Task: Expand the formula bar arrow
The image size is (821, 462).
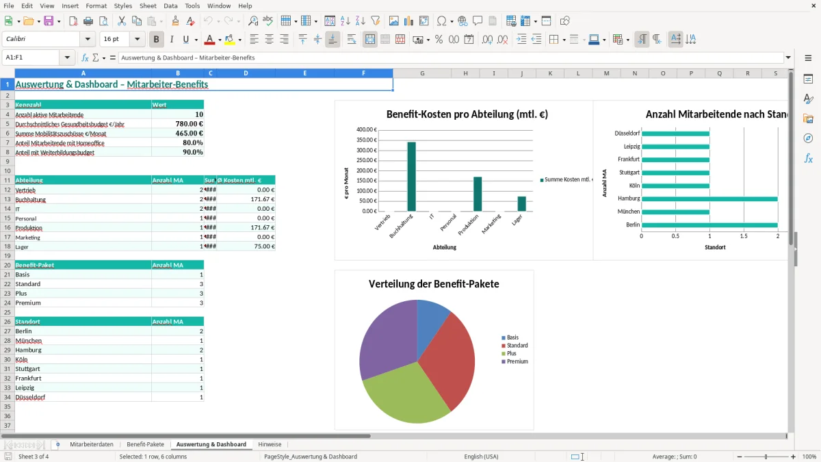Action: point(788,58)
